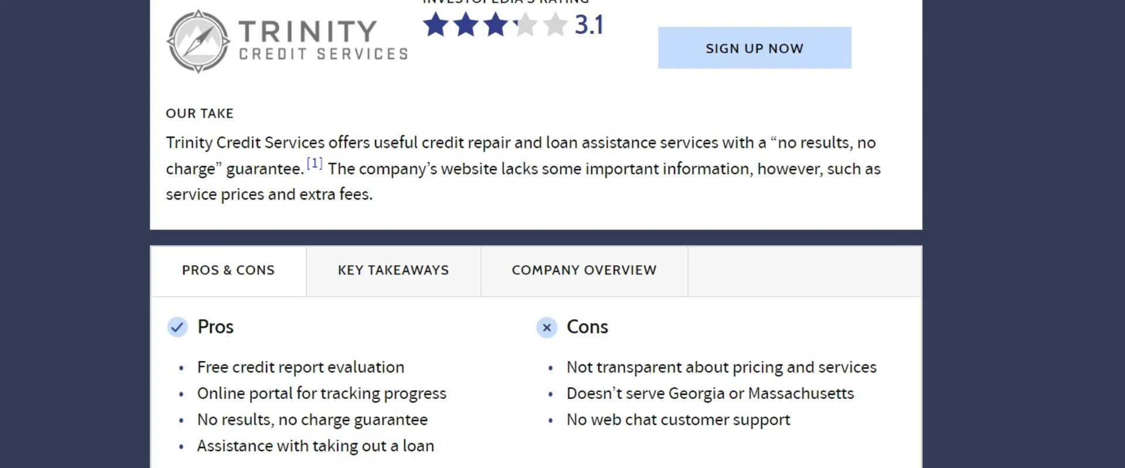
Task: Click the 3.1 rating score
Action: pyautogui.click(x=589, y=25)
